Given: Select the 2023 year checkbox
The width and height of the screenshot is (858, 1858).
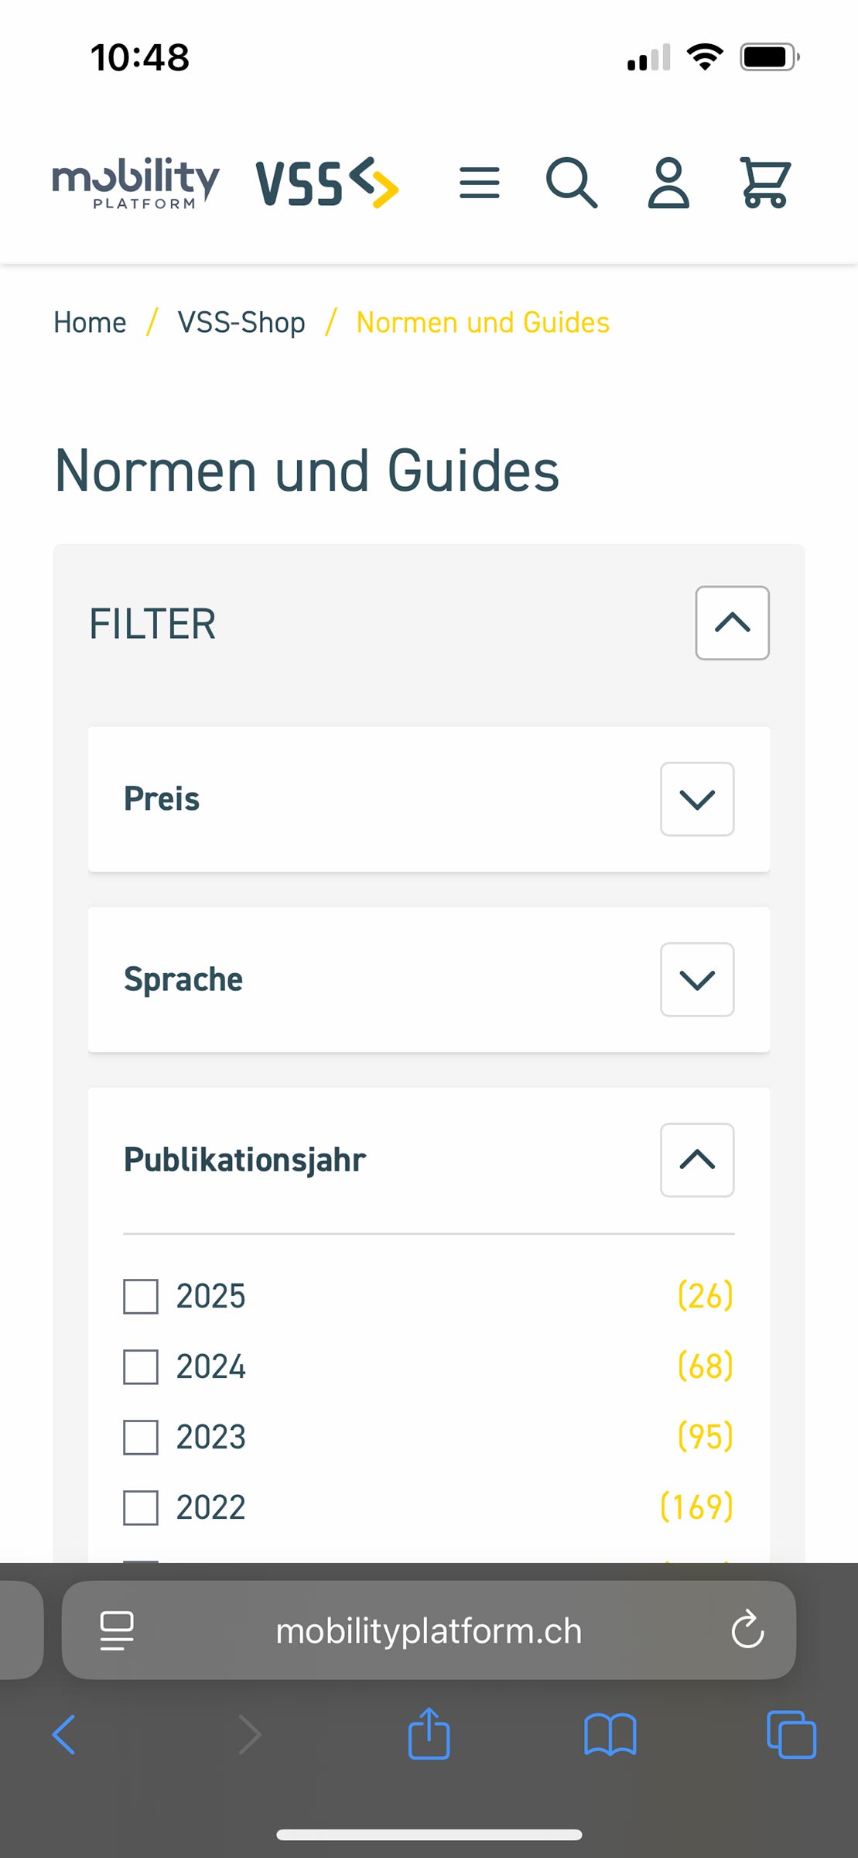Looking at the screenshot, I should tap(141, 1437).
